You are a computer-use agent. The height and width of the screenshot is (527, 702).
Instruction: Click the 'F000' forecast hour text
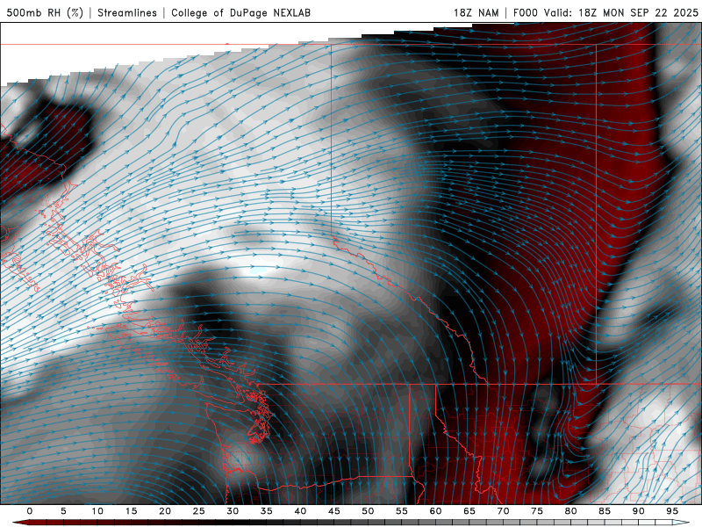(x=525, y=12)
